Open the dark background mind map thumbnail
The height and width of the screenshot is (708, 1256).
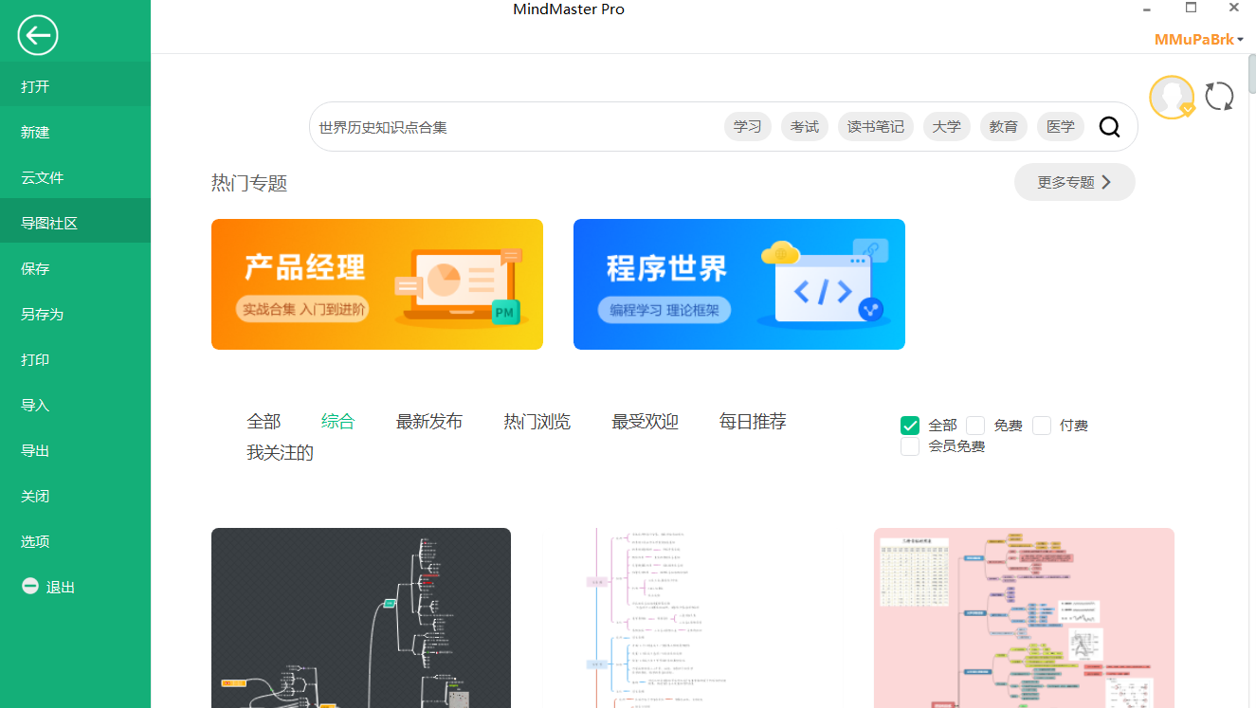[x=361, y=618]
